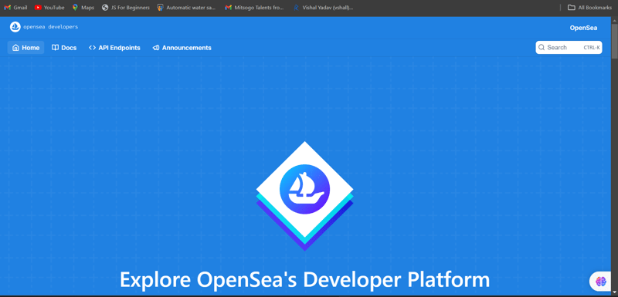Click the OpenSea link in the header
The height and width of the screenshot is (297, 618).
[583, 28]
